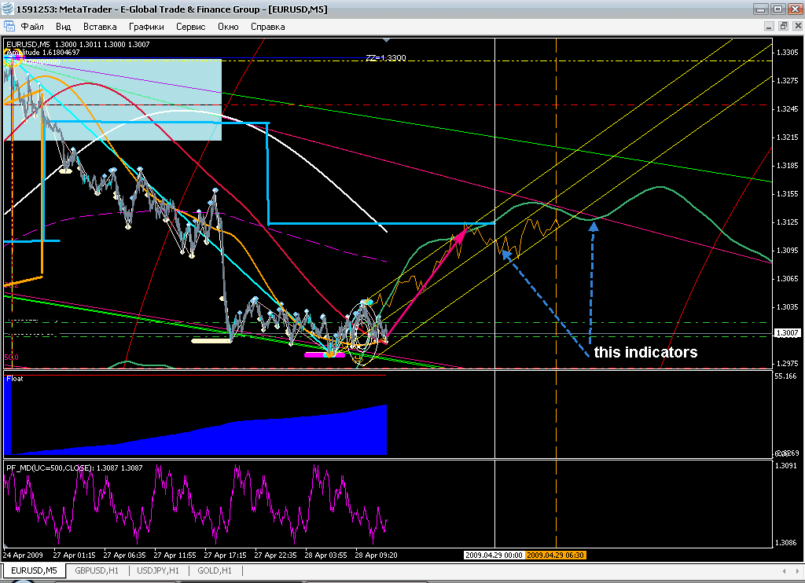Open the Файл menu
The width and height of the screenshot is (805, 583).
click(31, 27)
